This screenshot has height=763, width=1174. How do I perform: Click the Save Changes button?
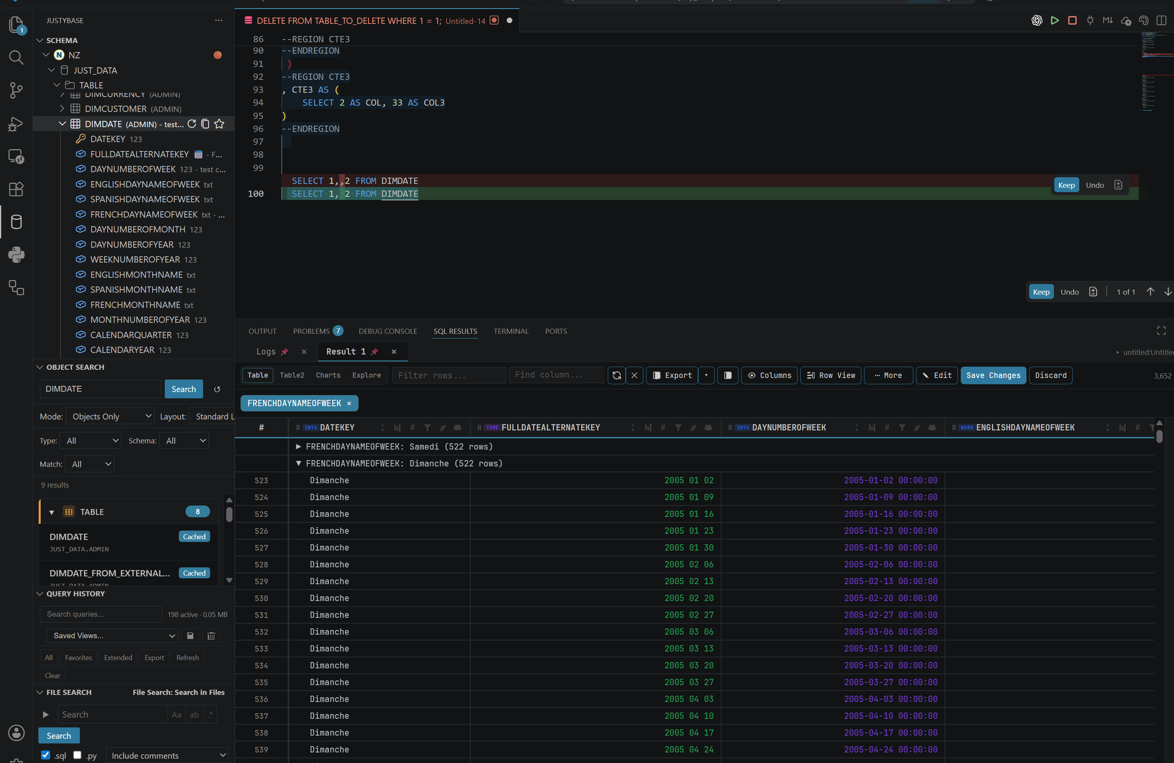(993, 375)
